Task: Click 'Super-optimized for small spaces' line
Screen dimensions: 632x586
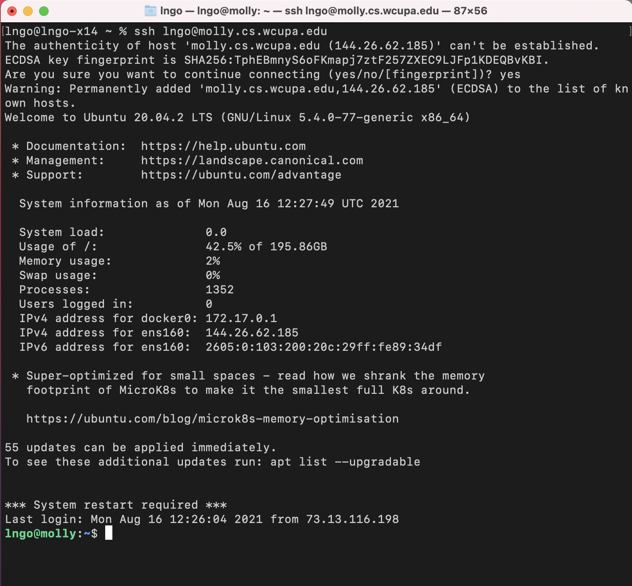Action: coord(249,376)
